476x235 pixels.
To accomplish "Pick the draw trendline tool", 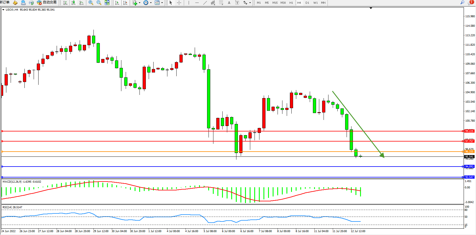I will [x=205, y=3].
